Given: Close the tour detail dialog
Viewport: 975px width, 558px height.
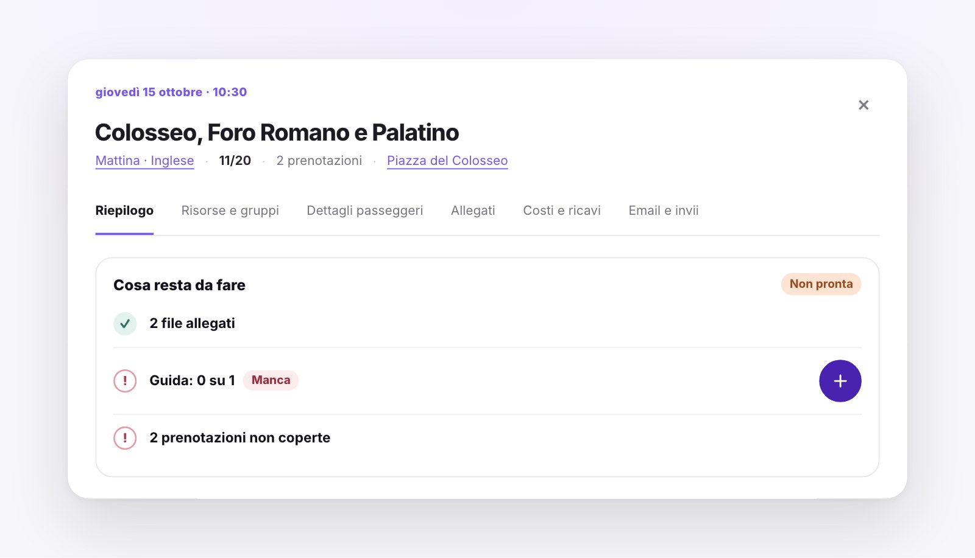Looking at the screenshot, I should [863, 105].
